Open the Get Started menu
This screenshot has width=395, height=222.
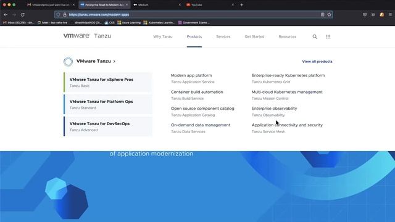point(254,37)
